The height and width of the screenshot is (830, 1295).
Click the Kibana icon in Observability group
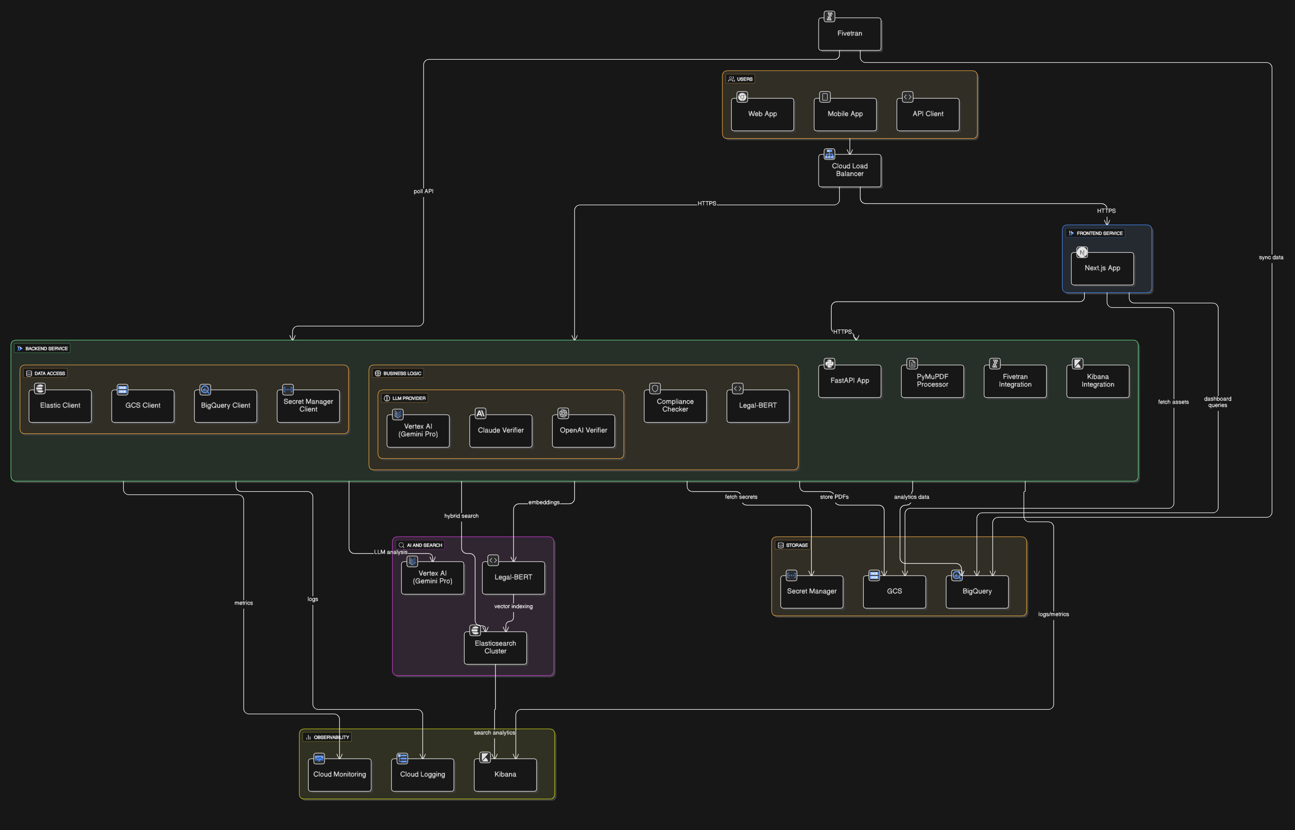(x=485, y=758)
